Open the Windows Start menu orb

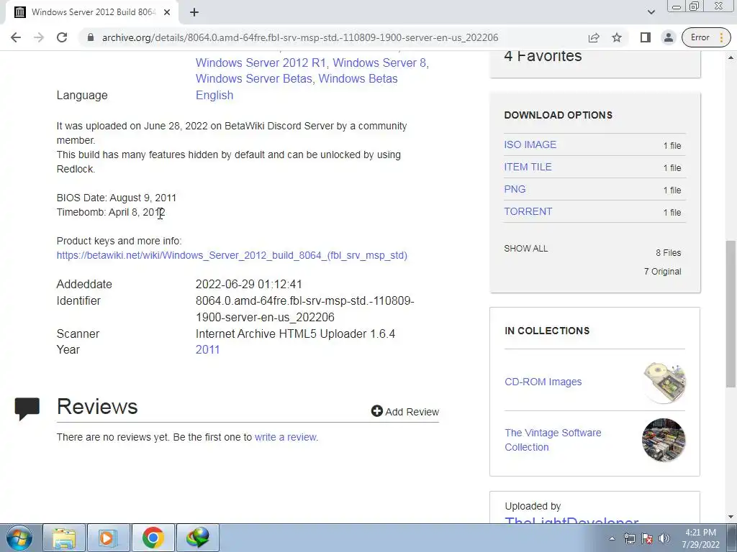19,538
